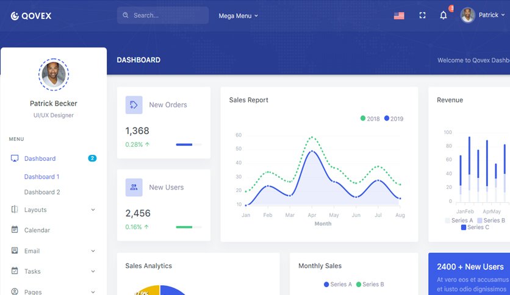Screen dimensions: 510x295
Task: Click the Pages user icon in sidebar
Action: (15, 291)
